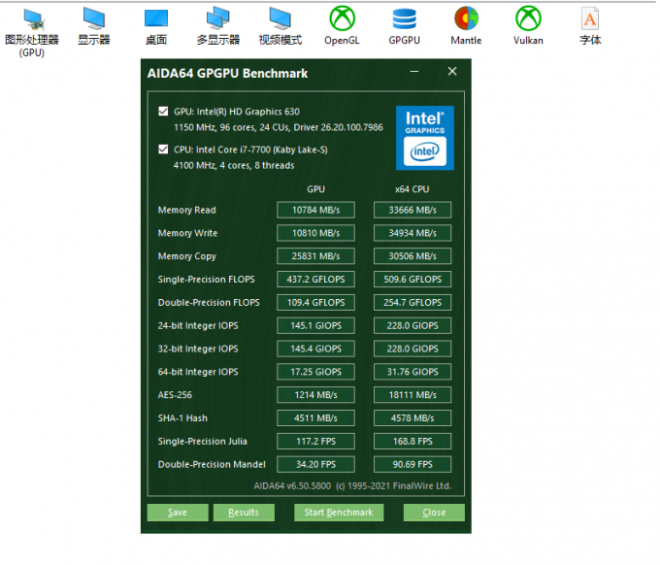Click the 168.8 FPS Julia result
Screen dimensions: 660x565
point(412,441)
